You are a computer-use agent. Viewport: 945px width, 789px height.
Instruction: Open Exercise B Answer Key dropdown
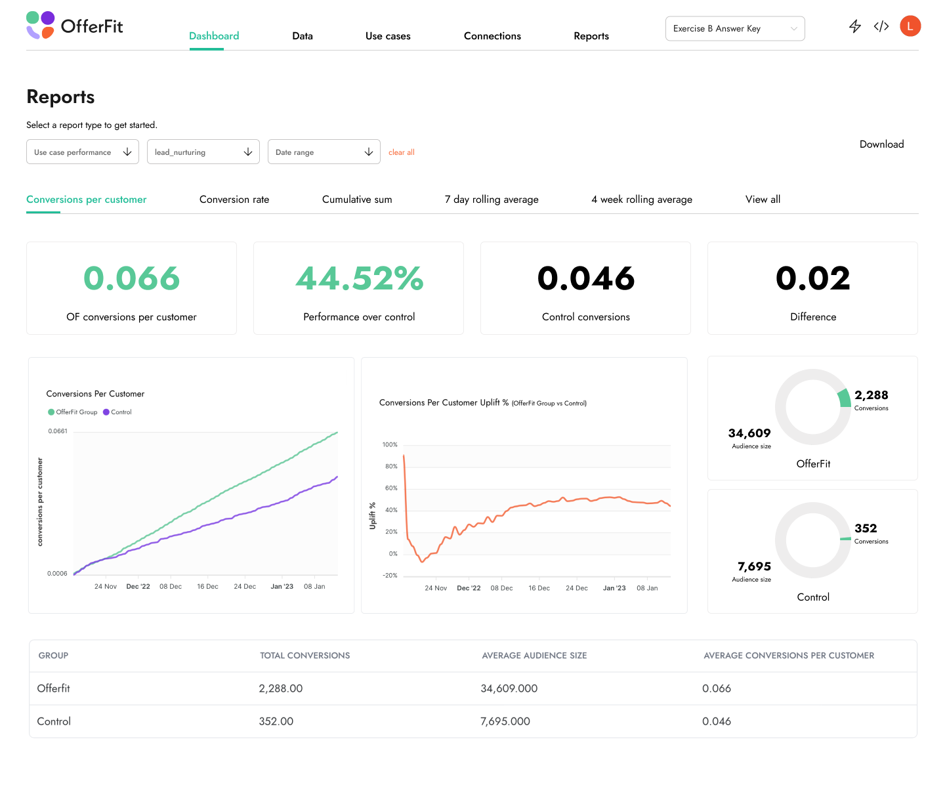click(735, 28)
